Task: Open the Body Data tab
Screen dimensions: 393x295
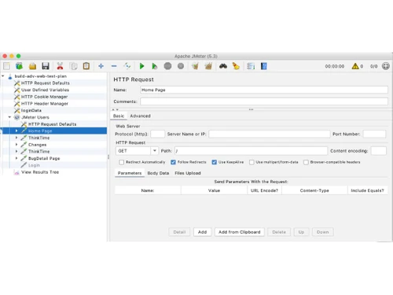Action: pyautogui.click(x=158, y=173)
